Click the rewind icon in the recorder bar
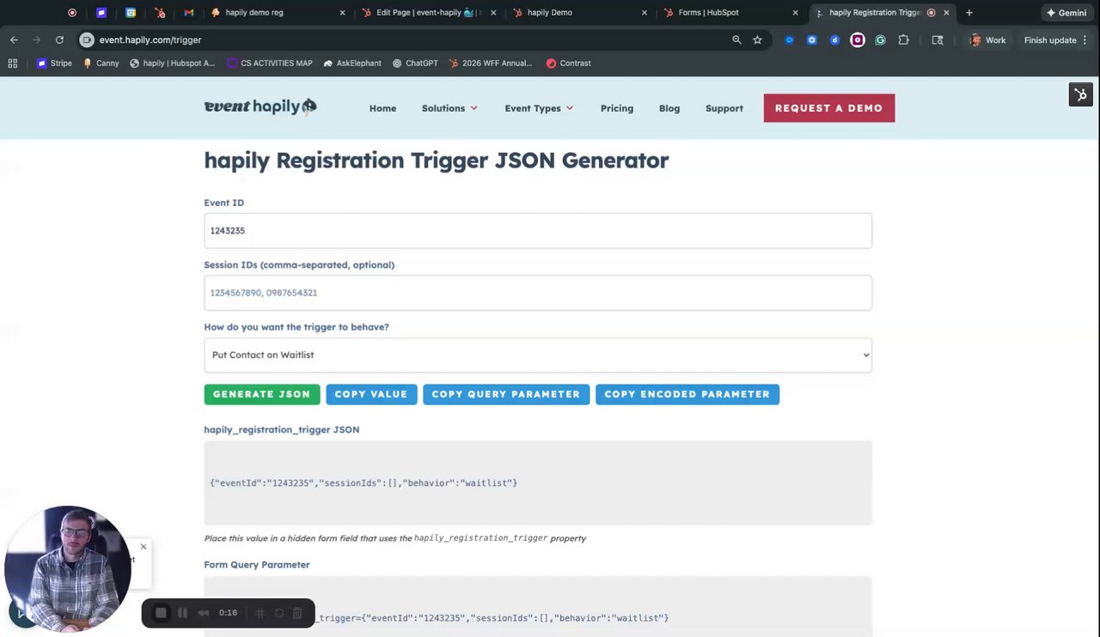Image resolution: width=1100 pixels, height=637 pixels. [204, 613]
